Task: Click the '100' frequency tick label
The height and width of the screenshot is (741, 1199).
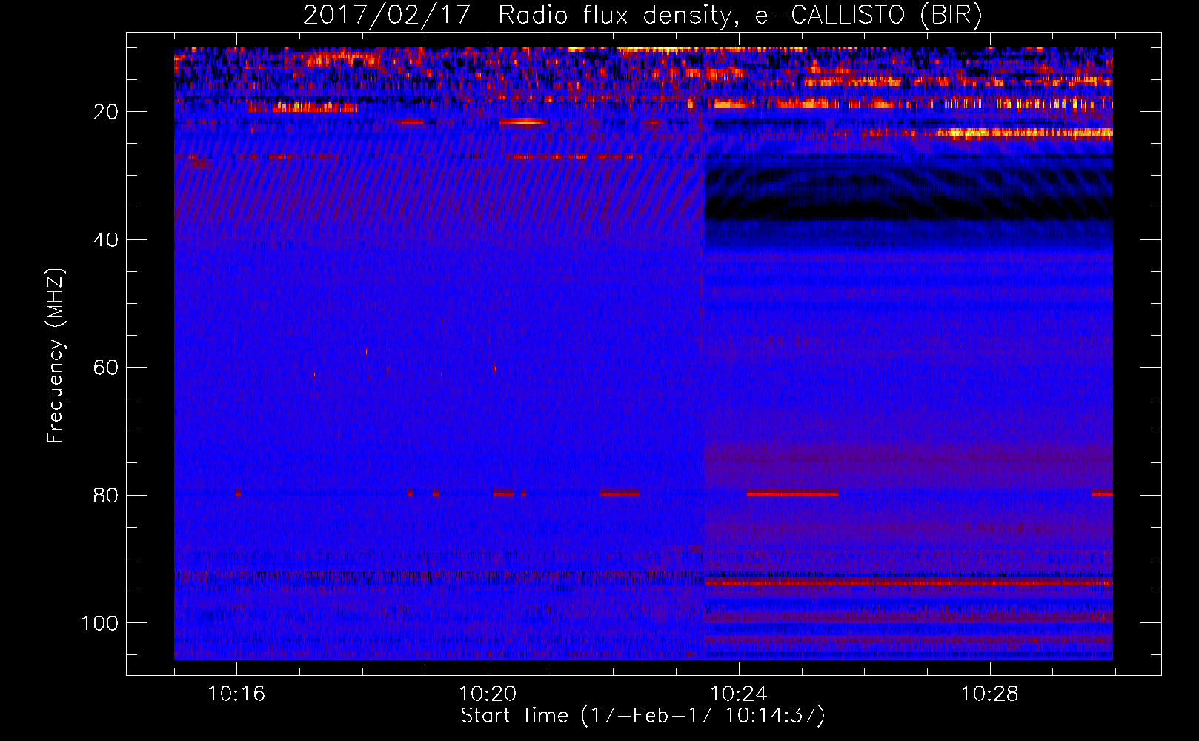Action: pyautogui.click(x=100, y=623)
